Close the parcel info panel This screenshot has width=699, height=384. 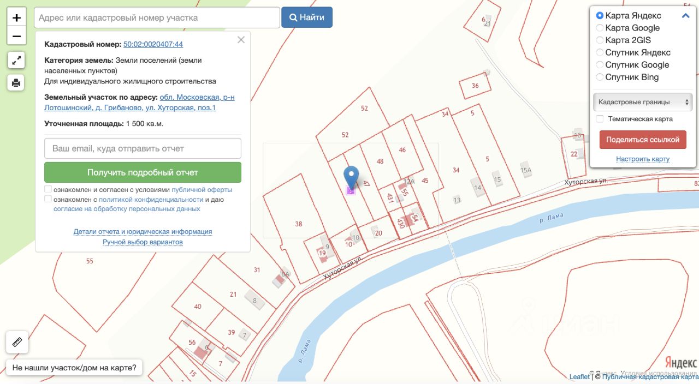[241, 40]
